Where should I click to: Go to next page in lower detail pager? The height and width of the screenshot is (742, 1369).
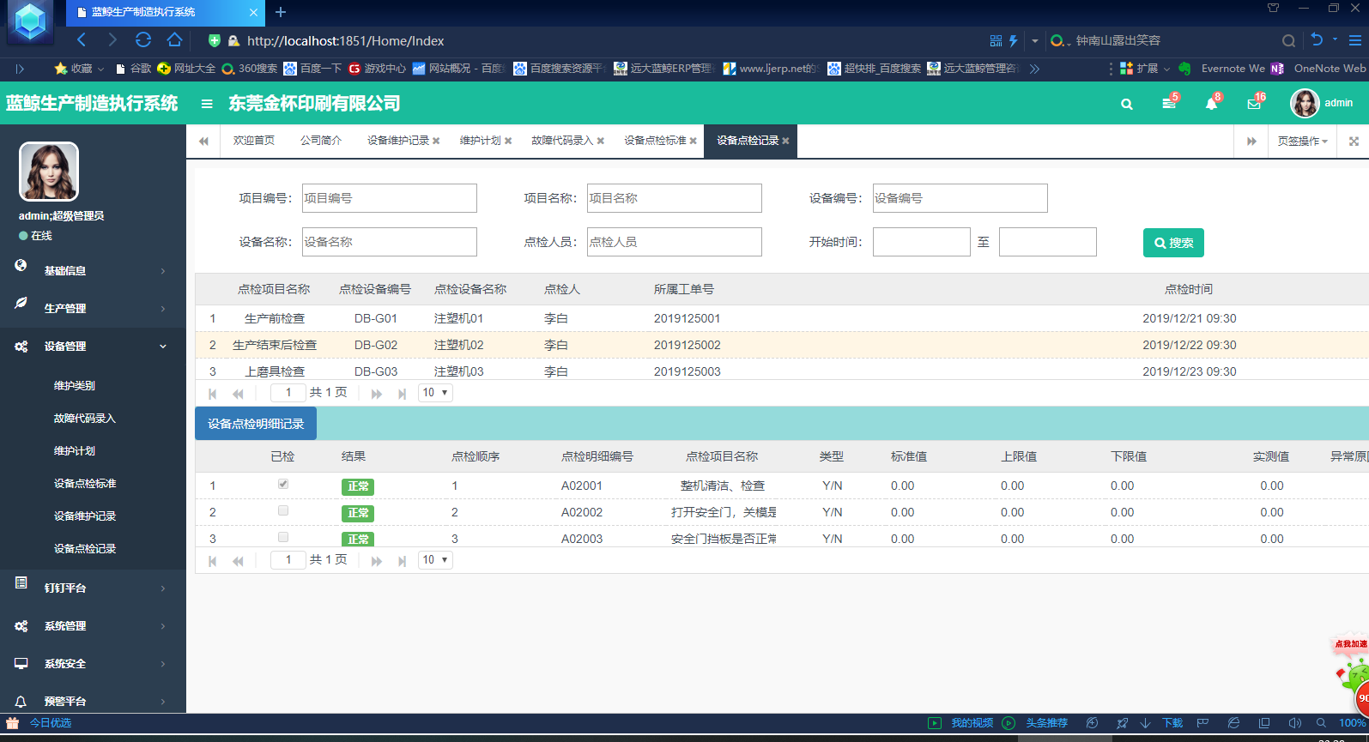tap(376, 561)
